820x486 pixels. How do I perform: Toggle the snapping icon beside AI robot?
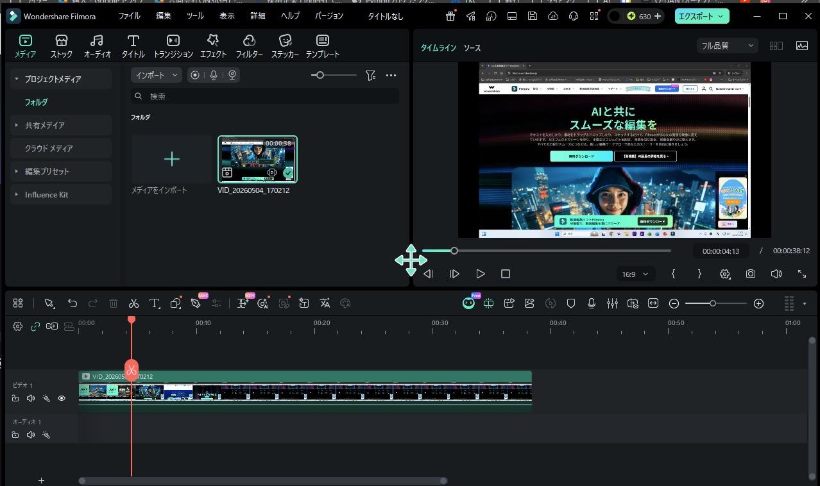489,303
